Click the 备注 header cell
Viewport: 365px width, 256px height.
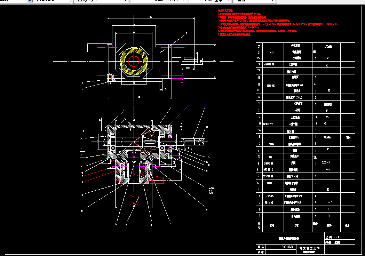coord(348,225)
